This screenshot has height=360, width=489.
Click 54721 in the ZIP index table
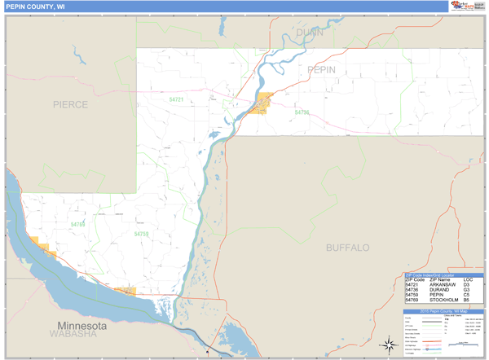coord(412,284)
